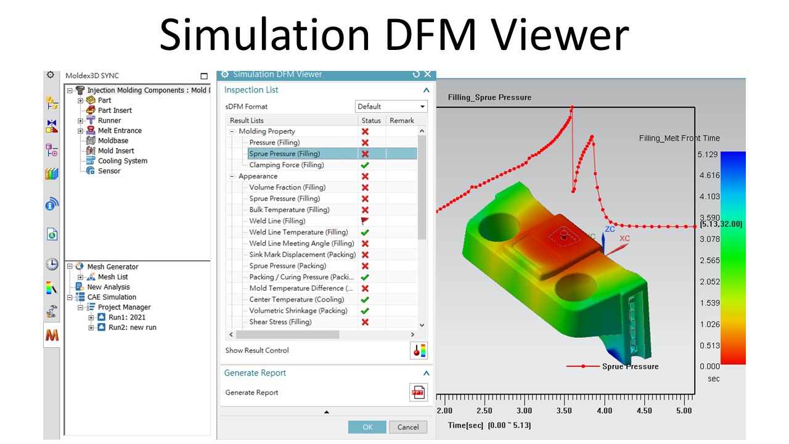Click red flag status for Weld Line (Filling)
This screenshot has height=444, width=789.
[365, 221]
